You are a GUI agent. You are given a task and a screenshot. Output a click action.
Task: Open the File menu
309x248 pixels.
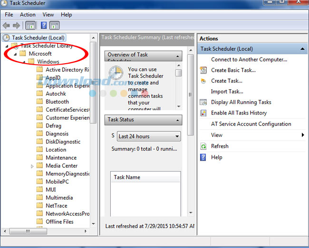point(9,15)
